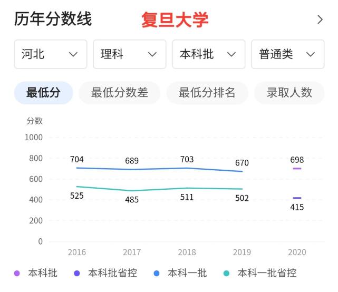Image resolution: width=338 pixels, height=292 pixels.
Task: Toggle the 本科一批省控 legend dot
Action: pos(226,273)
